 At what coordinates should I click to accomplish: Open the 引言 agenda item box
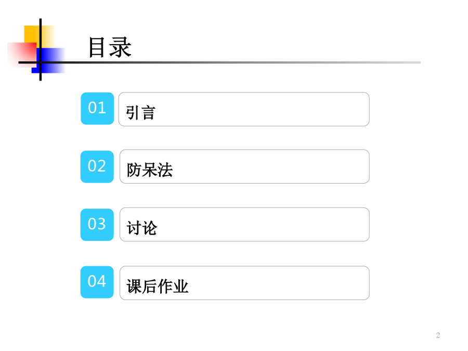click(244, 109)
